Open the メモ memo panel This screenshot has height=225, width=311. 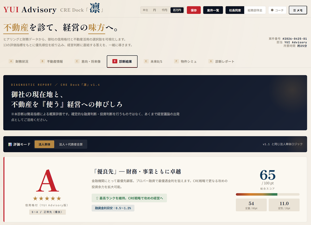pos(298,10)
